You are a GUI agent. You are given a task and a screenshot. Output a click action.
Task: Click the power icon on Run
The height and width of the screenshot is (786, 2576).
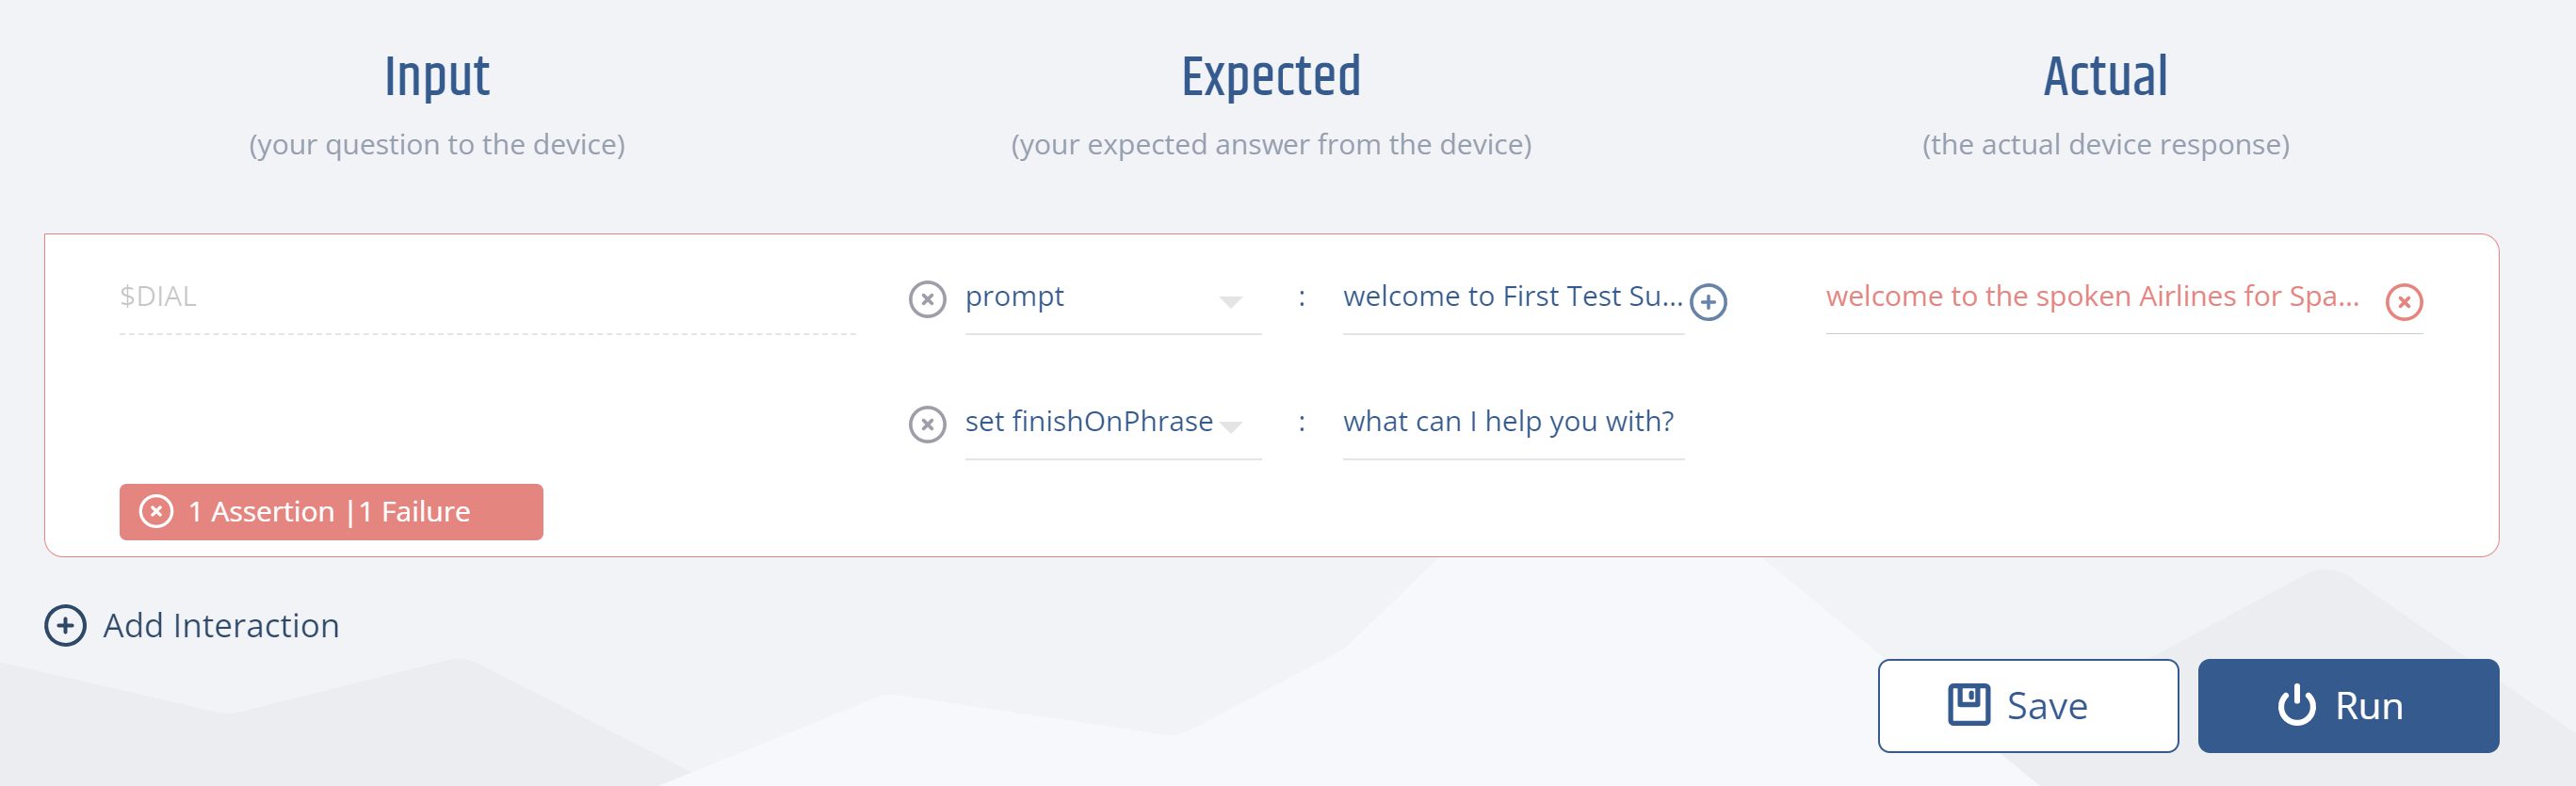click(x=2296, y=705)
